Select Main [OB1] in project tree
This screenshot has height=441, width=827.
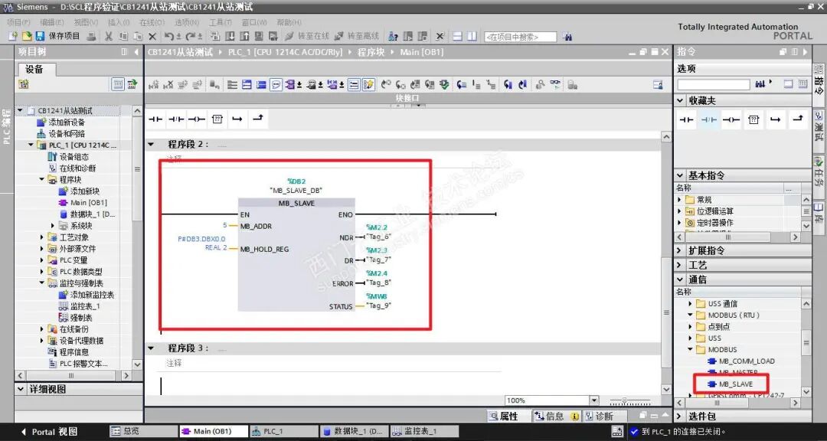[x=83, y=203]
